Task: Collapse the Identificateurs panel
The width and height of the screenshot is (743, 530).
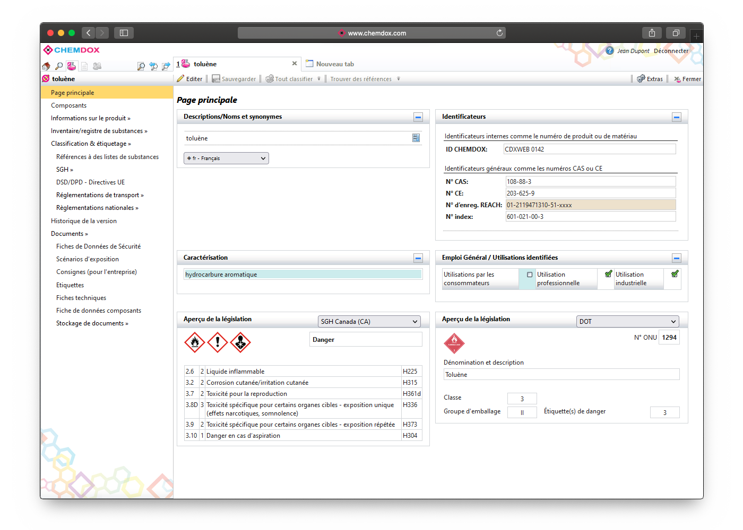Action: pos(677,117)
